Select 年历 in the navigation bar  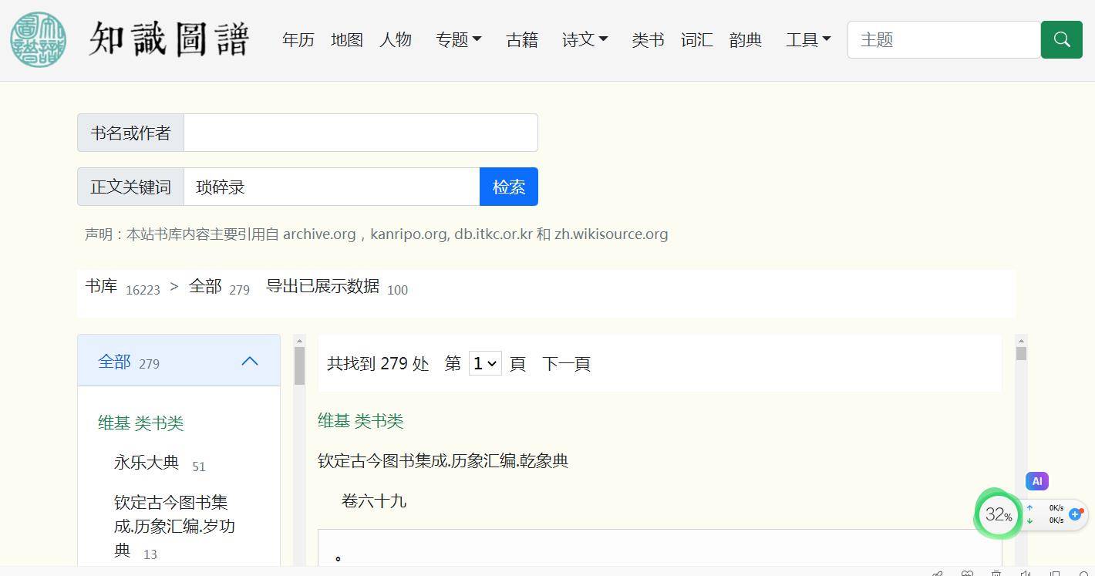pos(298,39)
